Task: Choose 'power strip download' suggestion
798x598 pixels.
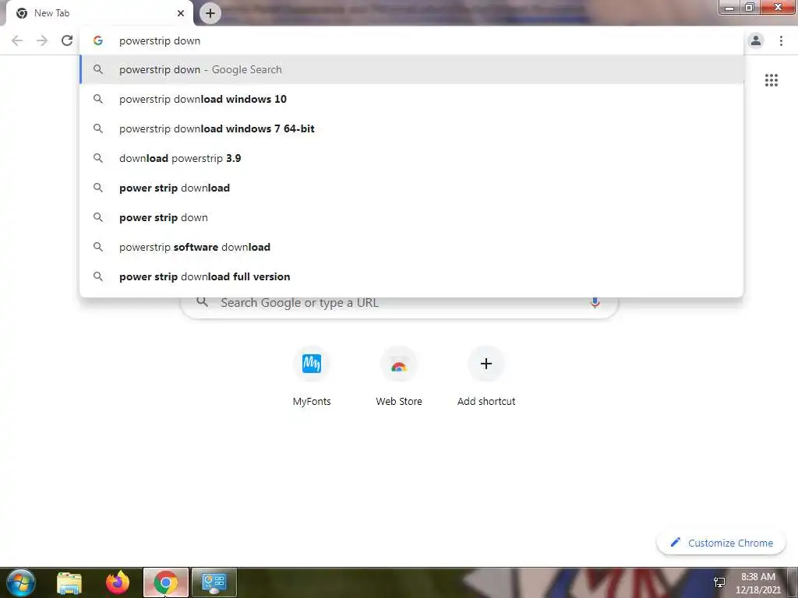Action: click(411, 188)
